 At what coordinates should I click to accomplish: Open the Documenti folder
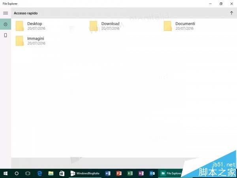click(179, 26)
